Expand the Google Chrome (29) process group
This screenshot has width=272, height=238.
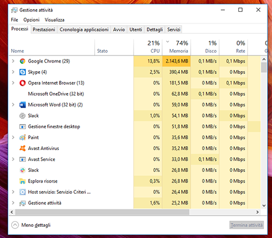tap(13, 61)
